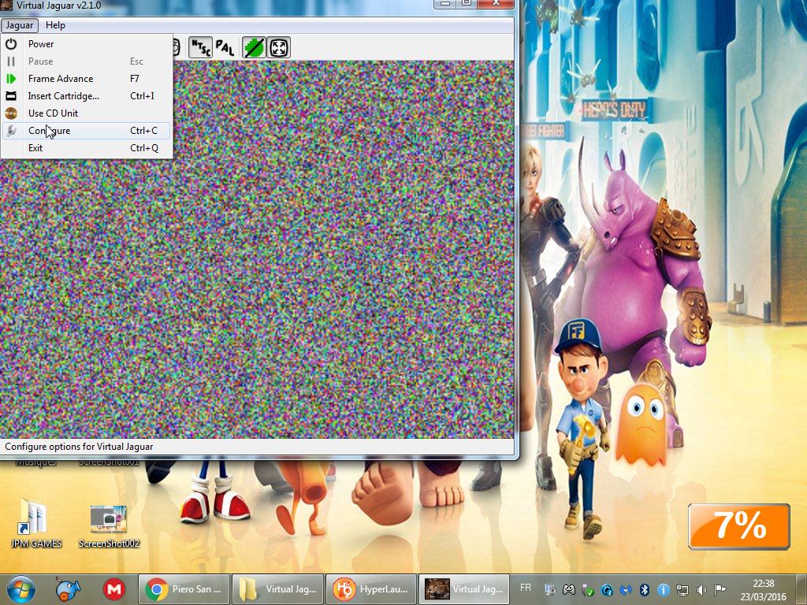807x605 pixels.
Task: Switch video mode to PAL in toolbar
Action: coord(225,48)
